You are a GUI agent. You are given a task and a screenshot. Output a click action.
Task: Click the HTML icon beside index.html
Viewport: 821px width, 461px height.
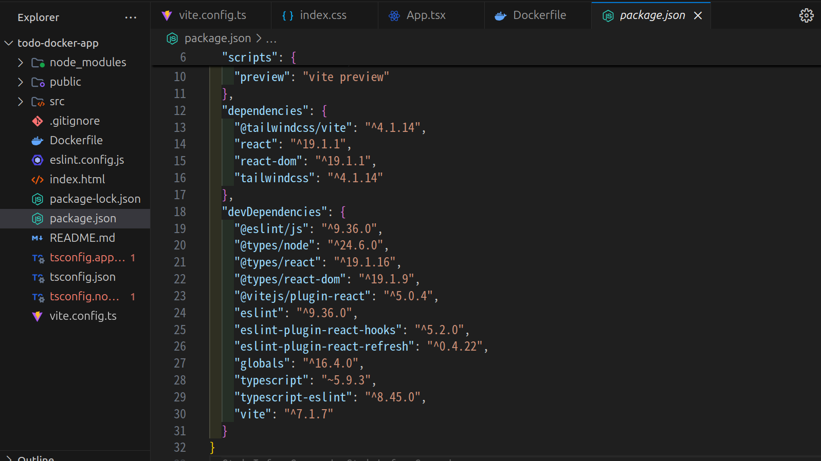(x=38, y=180)
